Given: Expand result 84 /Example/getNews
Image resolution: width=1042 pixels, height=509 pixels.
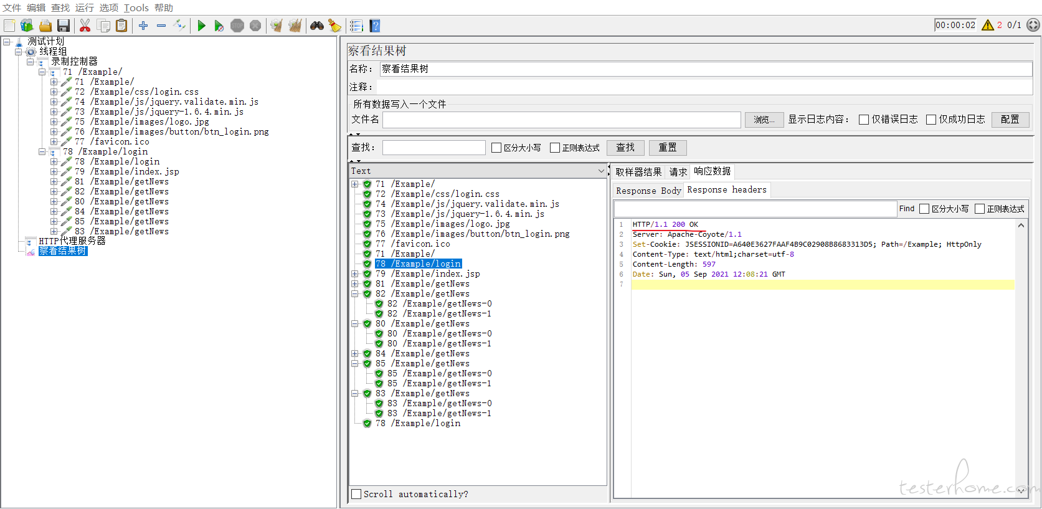Looking at the screenshot, I should pyautogui.click(x=355, y=353).
